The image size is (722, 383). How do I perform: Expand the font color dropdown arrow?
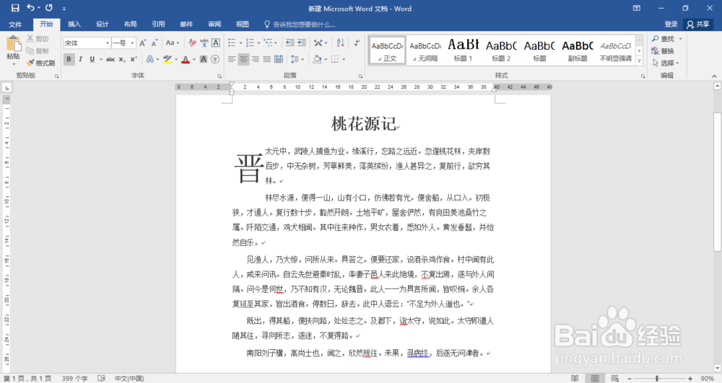click(193, 59)
